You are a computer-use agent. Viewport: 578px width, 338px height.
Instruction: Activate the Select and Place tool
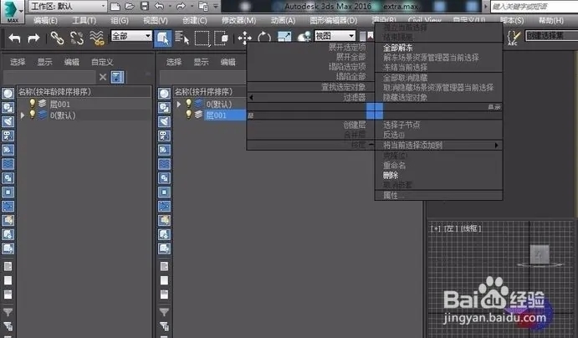(304, 37)
